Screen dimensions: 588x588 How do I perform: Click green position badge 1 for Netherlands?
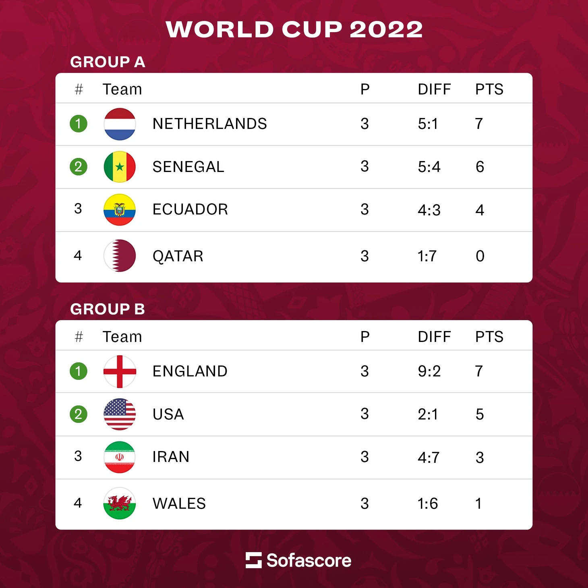[79, 124]
